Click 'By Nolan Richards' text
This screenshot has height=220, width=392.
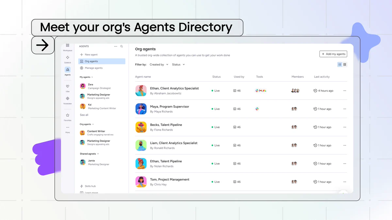tap(162, 166)
